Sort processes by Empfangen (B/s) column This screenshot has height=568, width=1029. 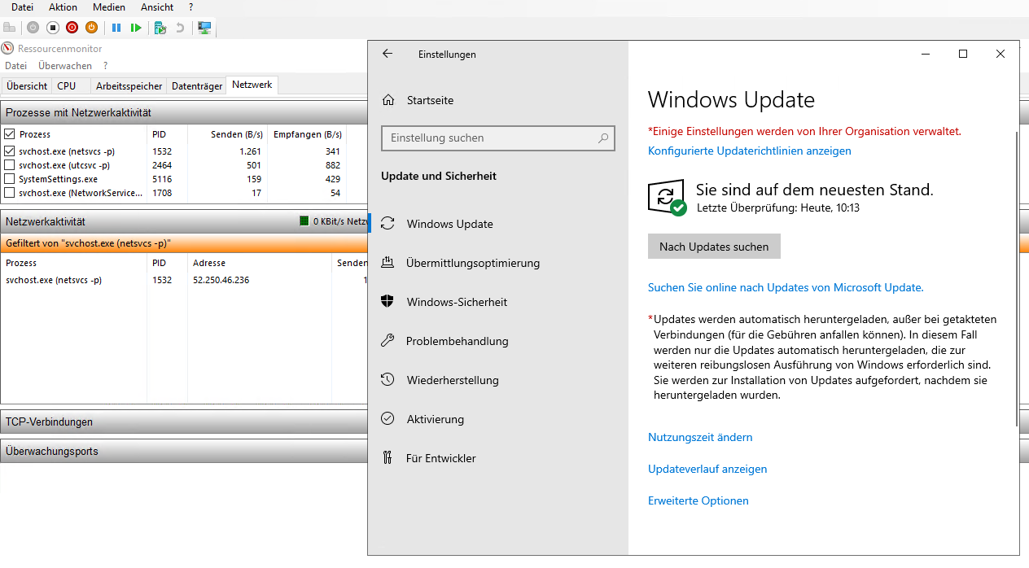[x=307, y=134]
